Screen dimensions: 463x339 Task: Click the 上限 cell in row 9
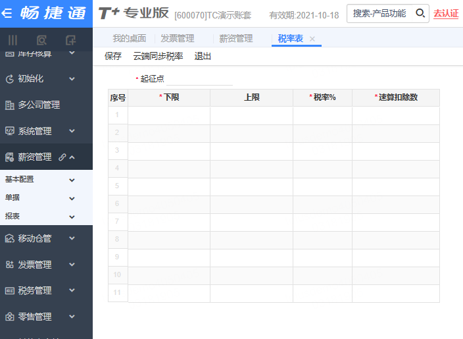click(x=252, y=258)
